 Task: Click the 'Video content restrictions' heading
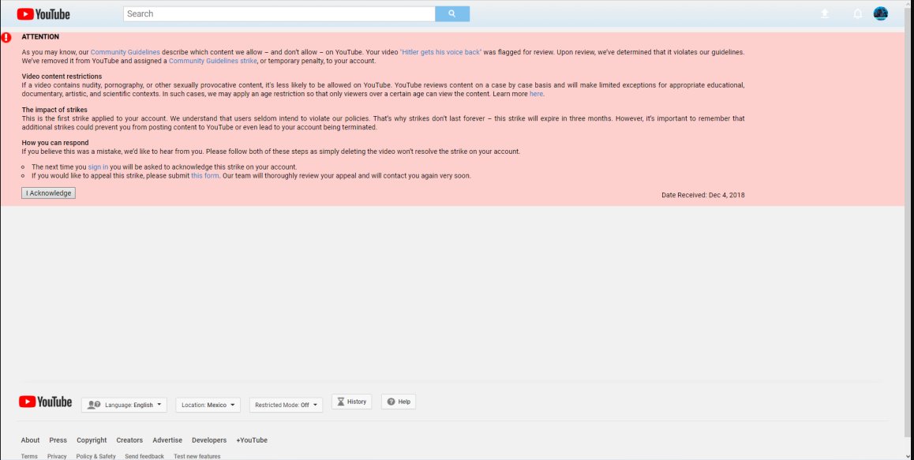(62, 77)
